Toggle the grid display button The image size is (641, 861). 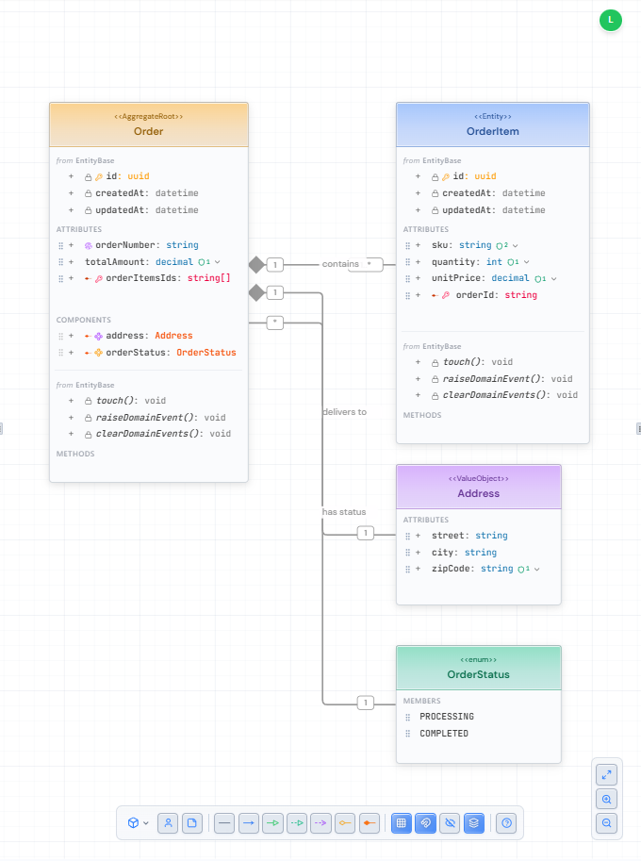(402, 823)
